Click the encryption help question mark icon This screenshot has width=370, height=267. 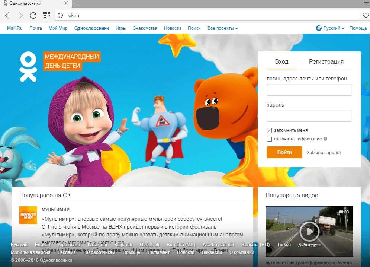click(325, 139)
